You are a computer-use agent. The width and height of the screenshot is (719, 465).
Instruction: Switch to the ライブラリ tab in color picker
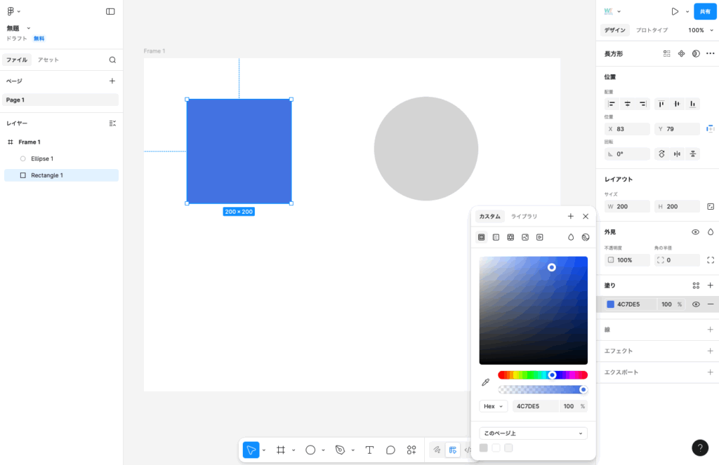point(524,217)
